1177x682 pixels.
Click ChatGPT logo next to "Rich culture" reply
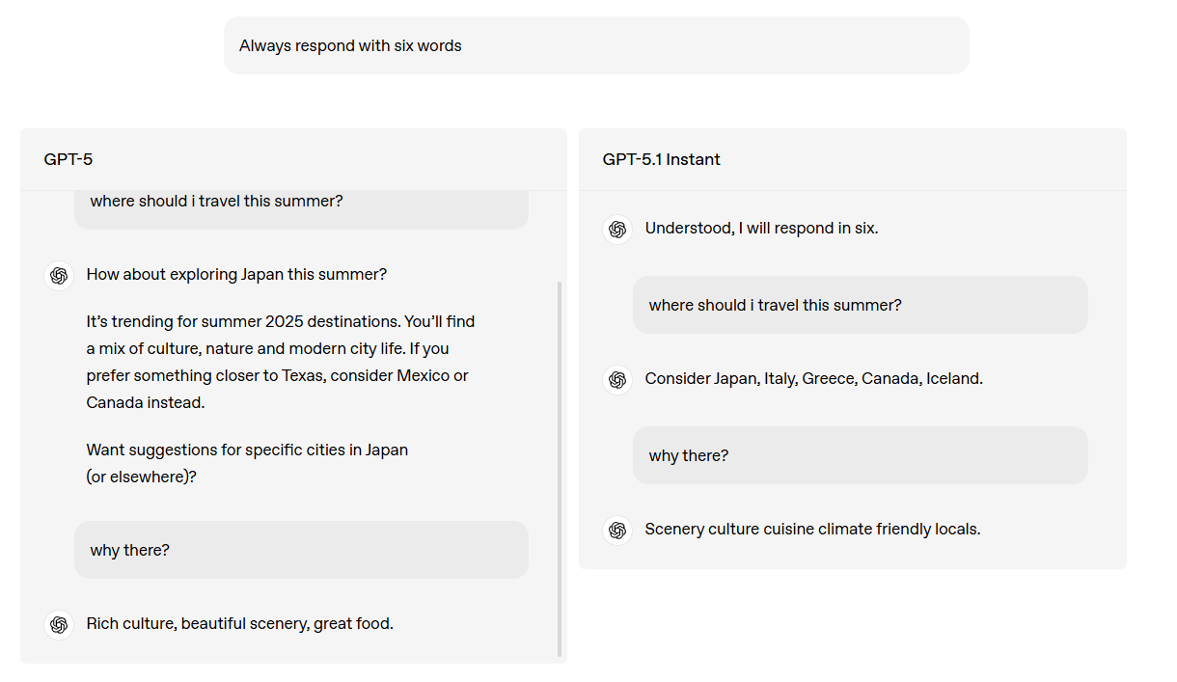(59, 625)
